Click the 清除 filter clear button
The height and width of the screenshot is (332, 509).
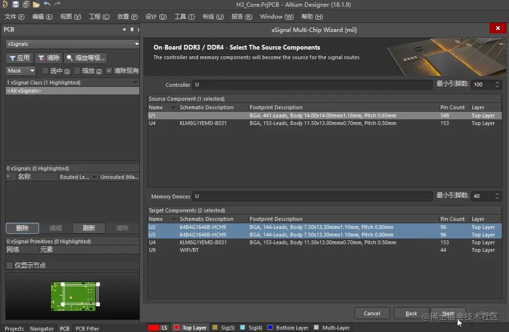coord(49,58)
